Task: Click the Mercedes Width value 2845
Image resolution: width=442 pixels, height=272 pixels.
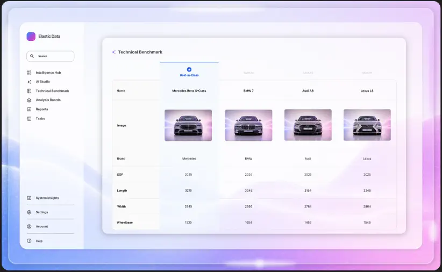Action: click(x=188, y=206)
